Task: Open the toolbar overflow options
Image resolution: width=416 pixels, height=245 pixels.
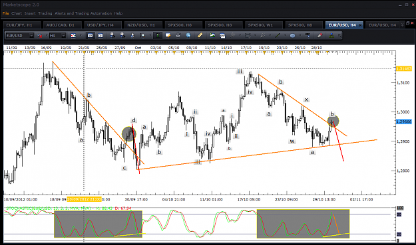Action: (339, 35)
